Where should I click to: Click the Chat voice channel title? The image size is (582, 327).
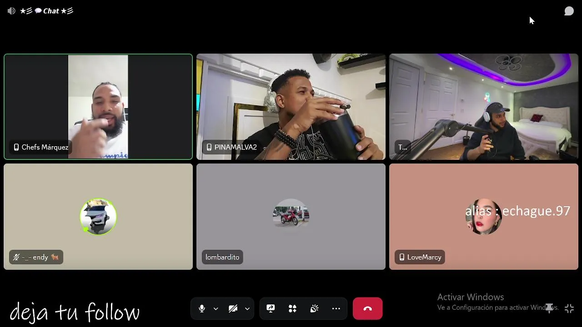point(46,11)
